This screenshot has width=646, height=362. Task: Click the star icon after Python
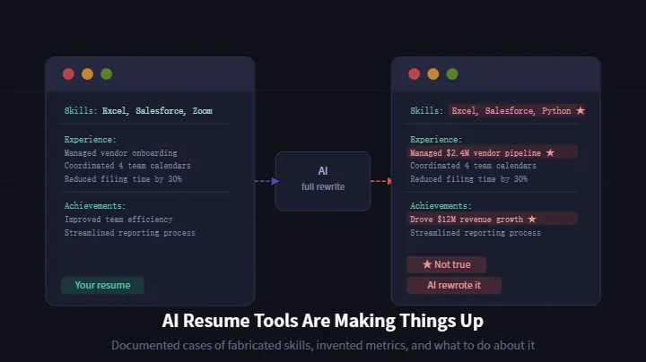pyautogui.click(x=581, y=111)
